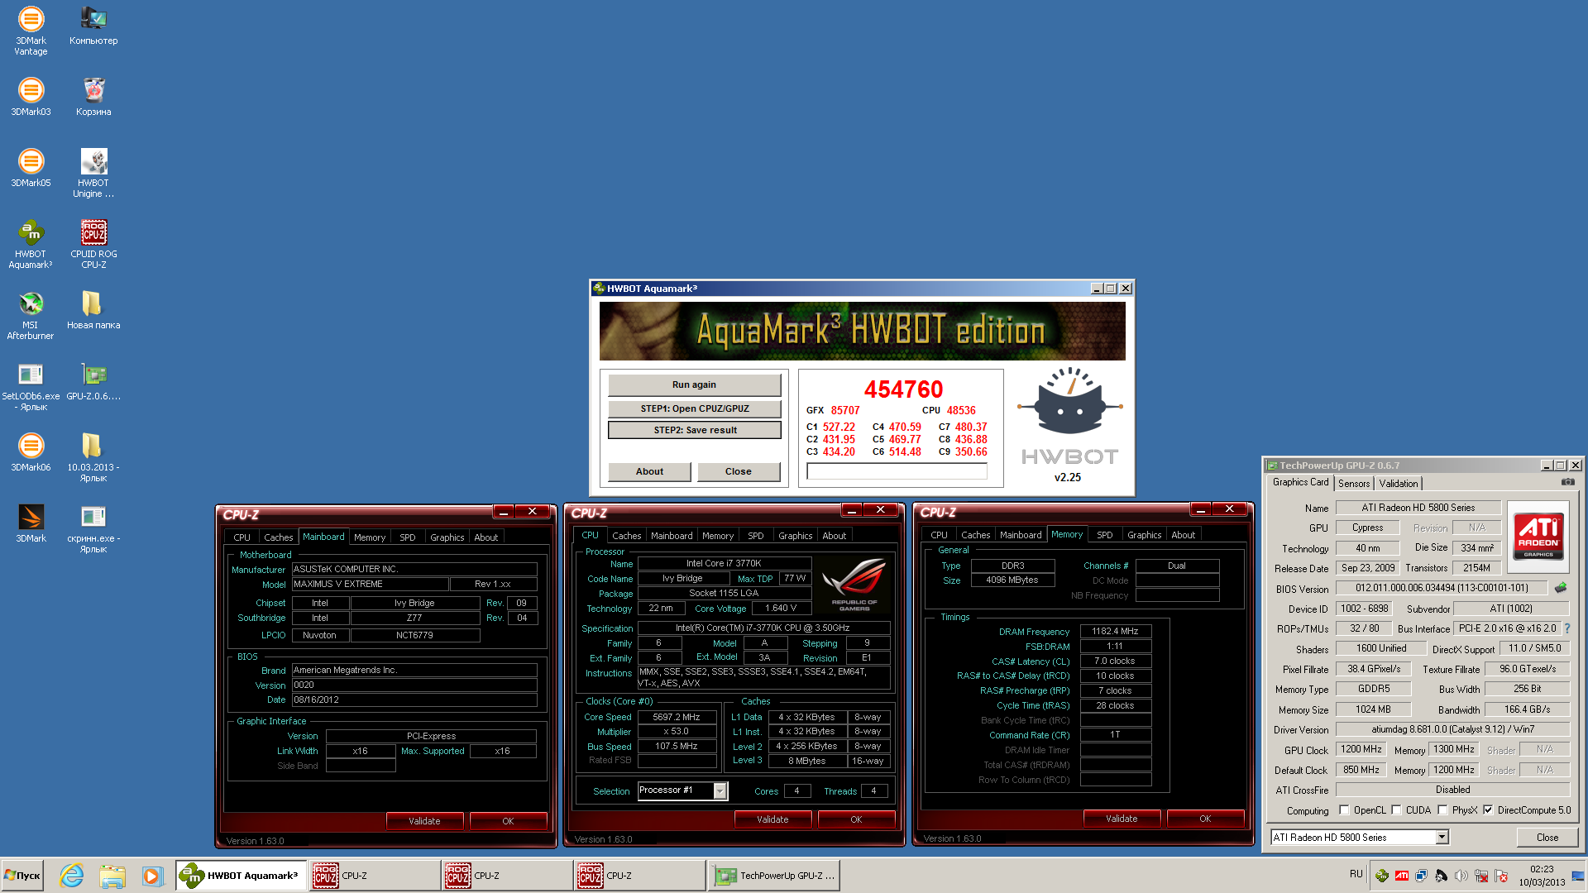Image resolution: width=1588 pixels, height=893 pixels.
Task: Toggle the DirectCompute 5.0 checkbox
Action: 1488,810
